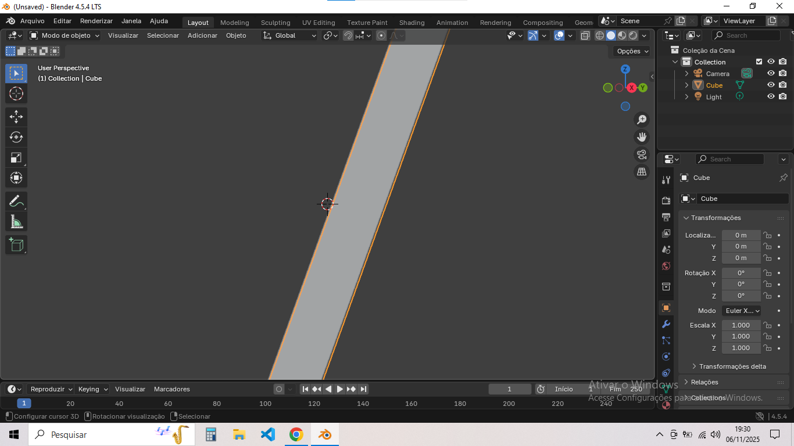Switch to the Sculpting workspace tab

[x=276, y=23]
